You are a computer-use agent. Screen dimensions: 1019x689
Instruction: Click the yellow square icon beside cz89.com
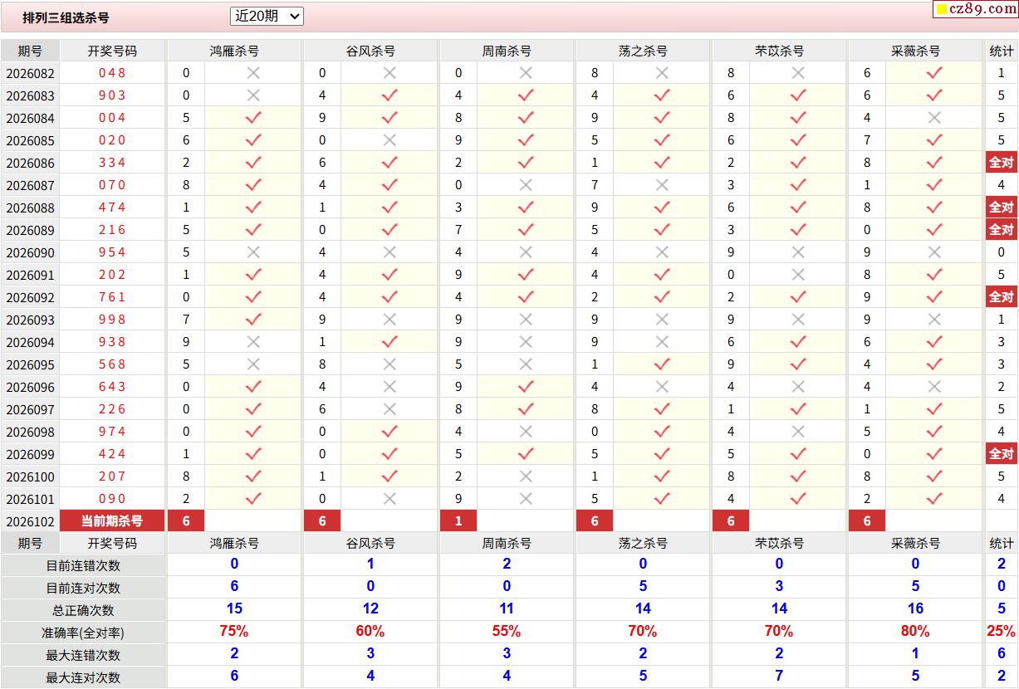tap(941, 10)
